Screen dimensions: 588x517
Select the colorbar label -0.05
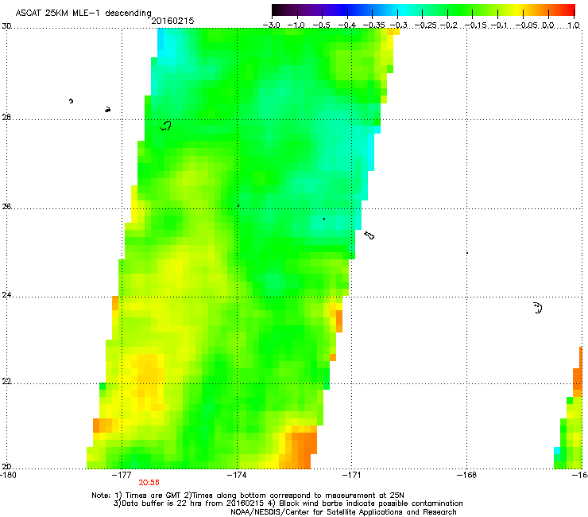[x=527, y=25]
